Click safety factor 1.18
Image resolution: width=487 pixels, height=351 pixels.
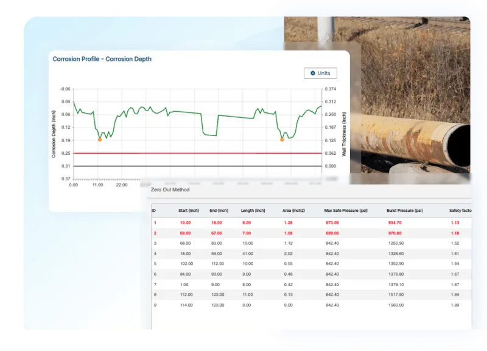coord(455,233)
